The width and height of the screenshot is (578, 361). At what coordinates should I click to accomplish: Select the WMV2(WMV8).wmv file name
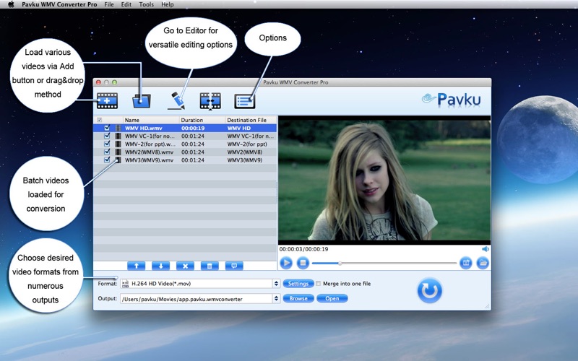(149, 152)
